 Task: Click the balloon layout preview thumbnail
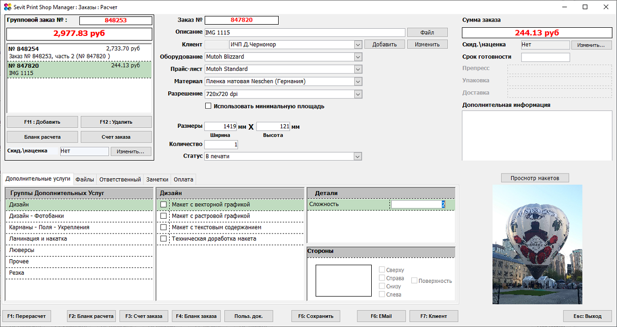537,244
